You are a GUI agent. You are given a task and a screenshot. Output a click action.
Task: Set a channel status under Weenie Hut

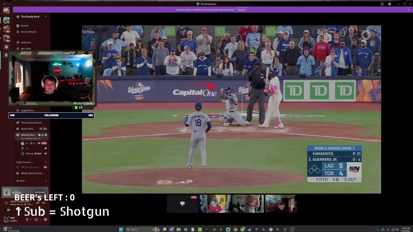coord(31,139)
